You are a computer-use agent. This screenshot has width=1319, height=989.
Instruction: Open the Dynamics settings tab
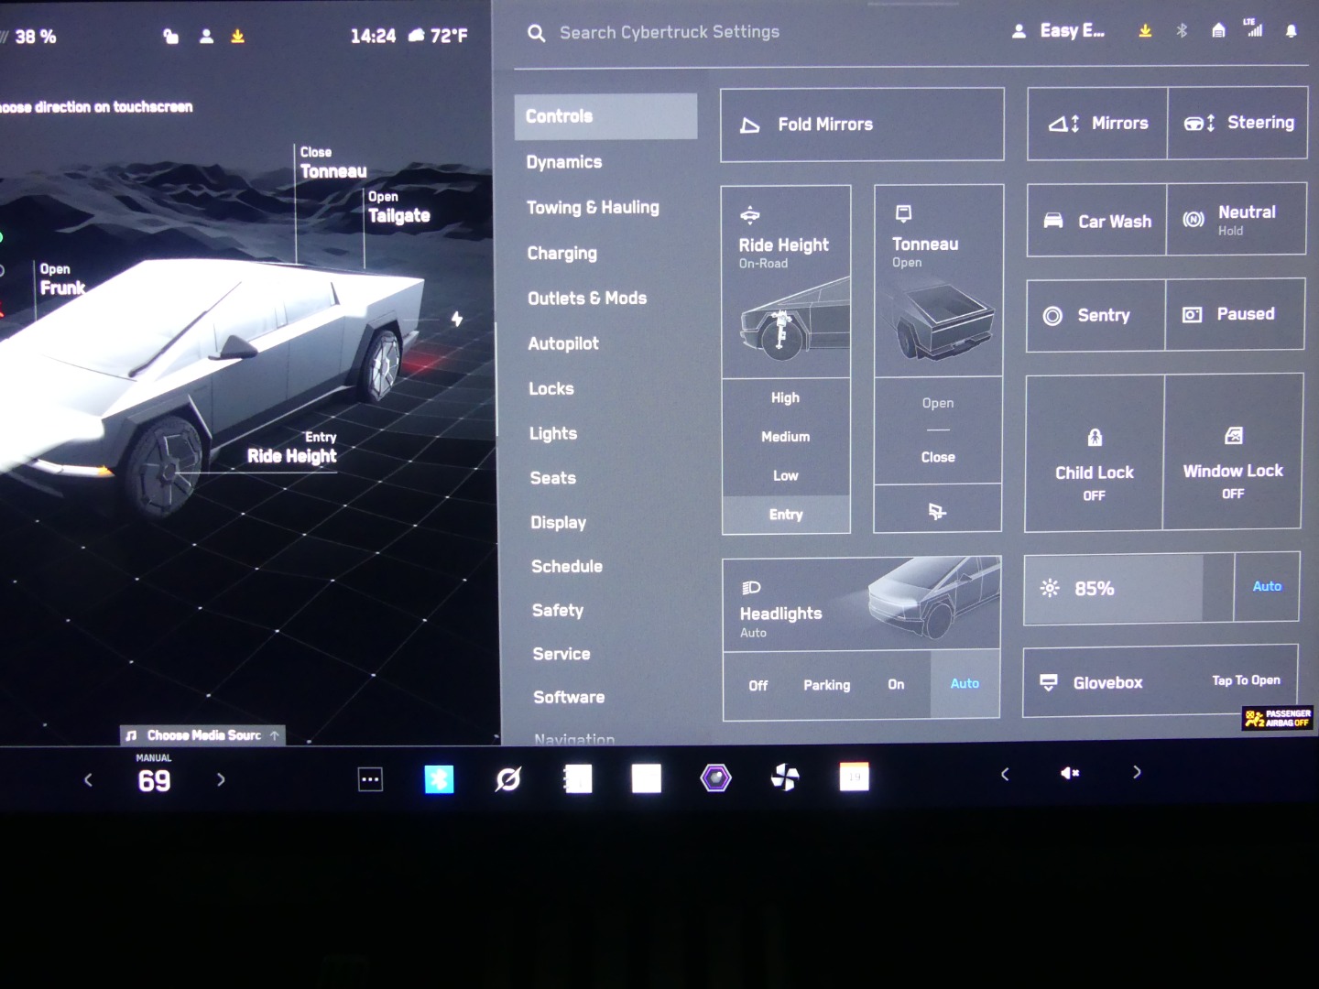click(x=564, y=162)
